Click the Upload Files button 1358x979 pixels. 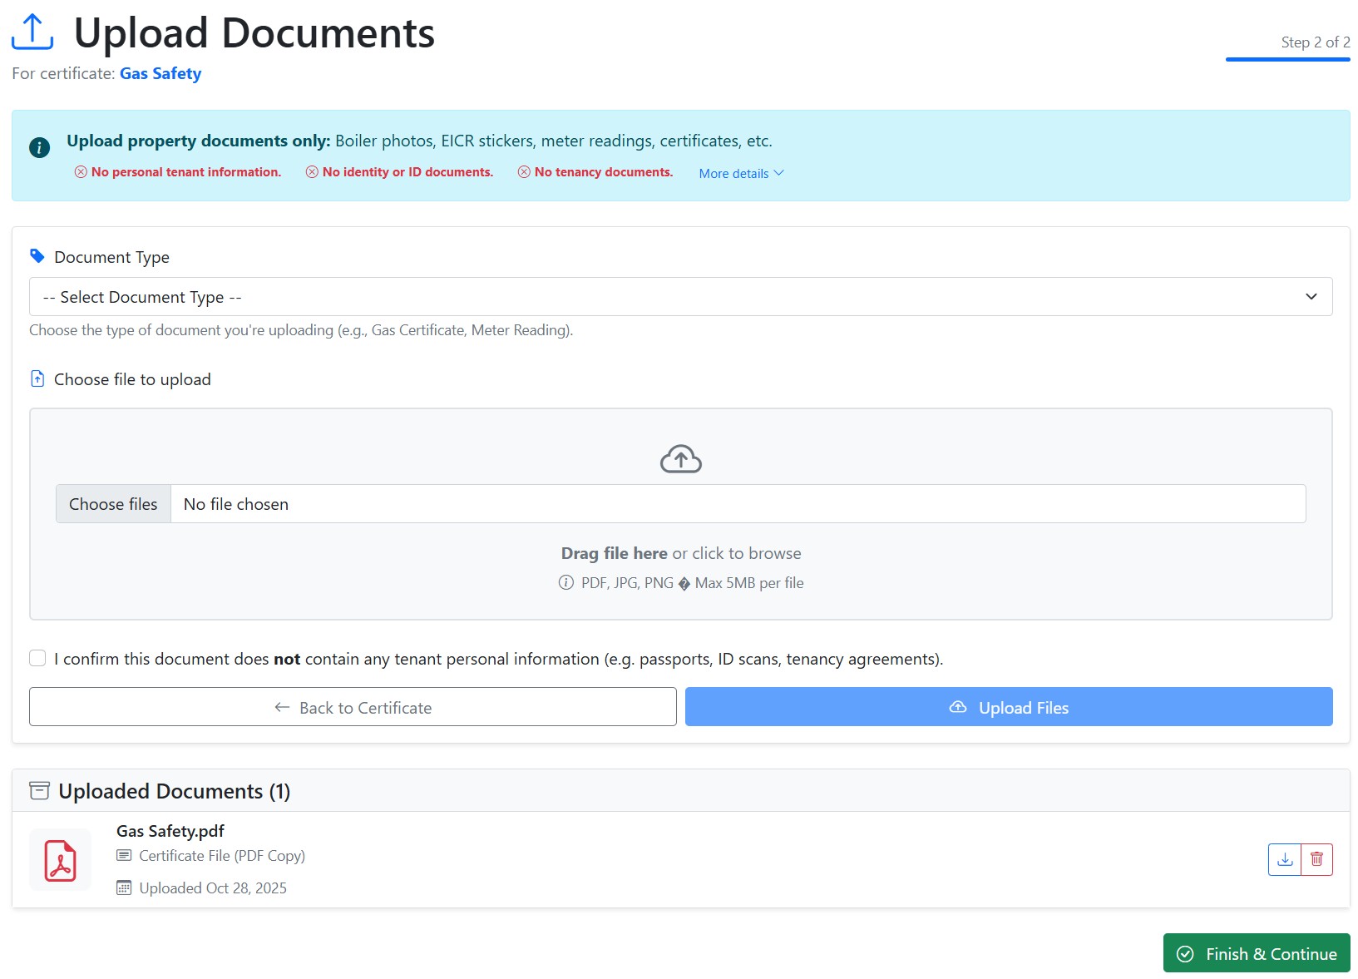click(x=1008, y=707)
